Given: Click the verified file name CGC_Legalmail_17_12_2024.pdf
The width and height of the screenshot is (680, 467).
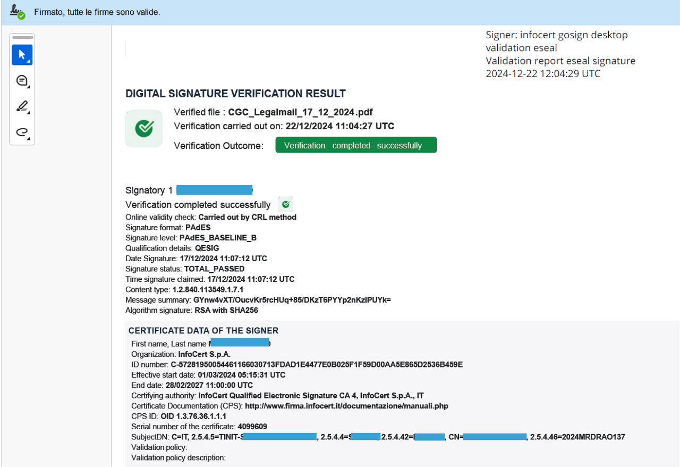Looking at the screenshot, I should tap(300, 112).
